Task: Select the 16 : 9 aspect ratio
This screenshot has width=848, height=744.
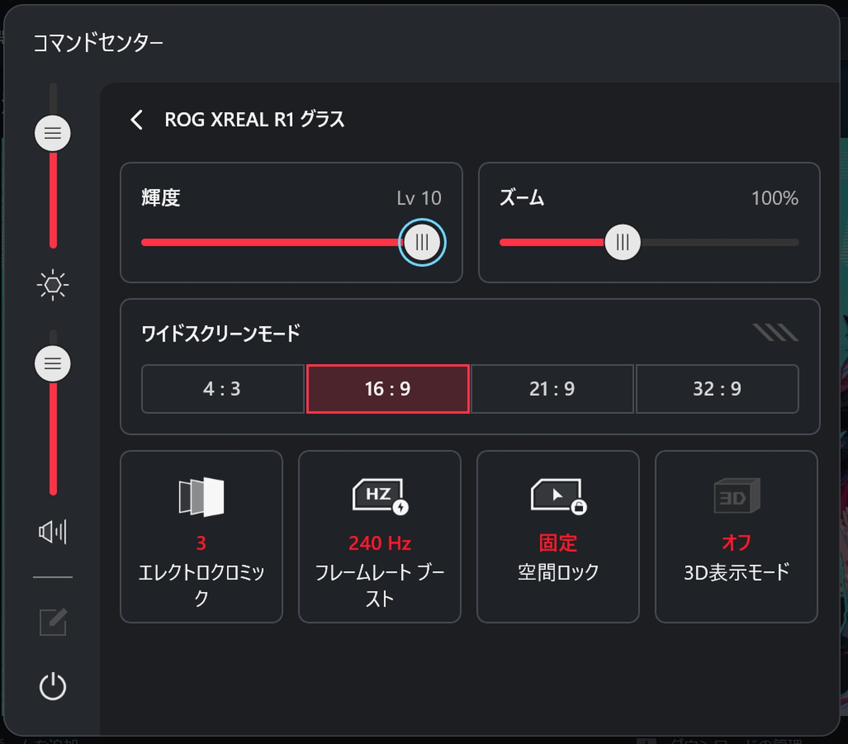Action: click(x=388, y=389)
